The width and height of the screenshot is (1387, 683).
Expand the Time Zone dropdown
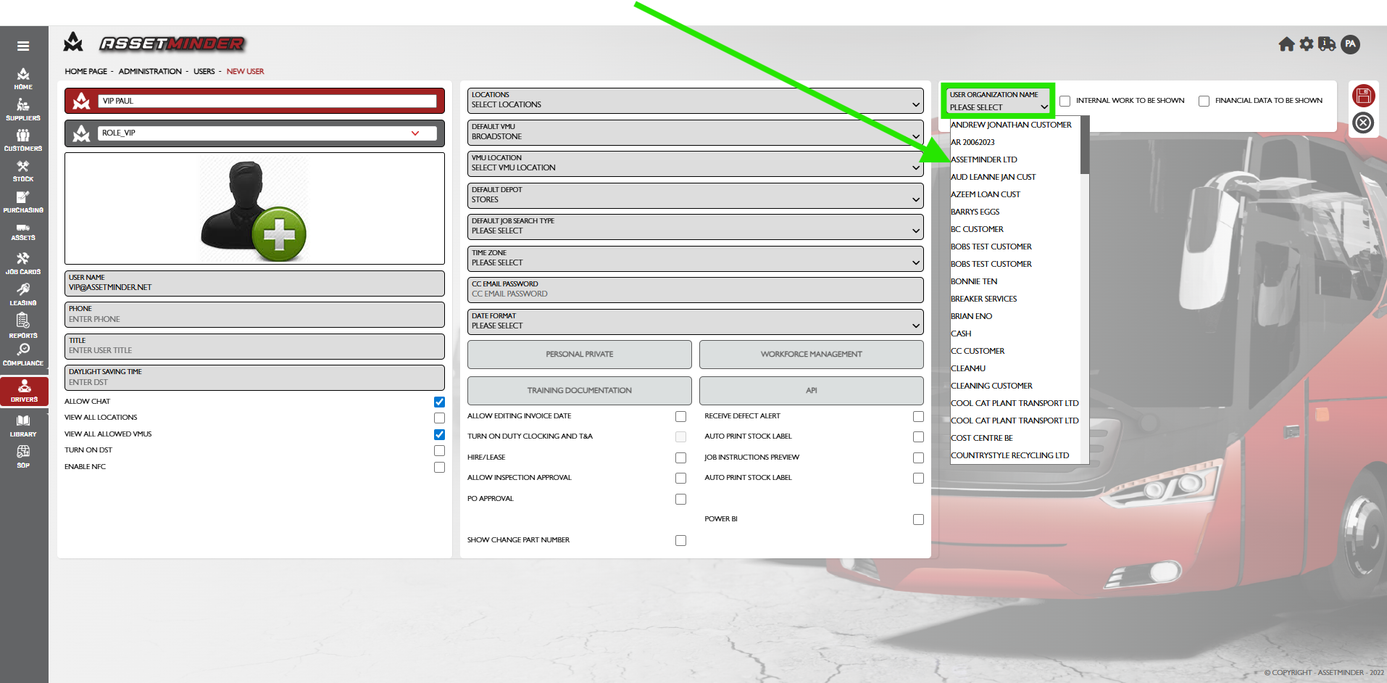pos(695,258)
